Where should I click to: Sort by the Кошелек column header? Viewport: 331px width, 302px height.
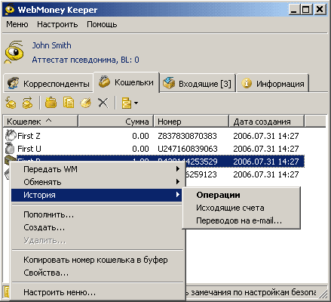point(40,122)
